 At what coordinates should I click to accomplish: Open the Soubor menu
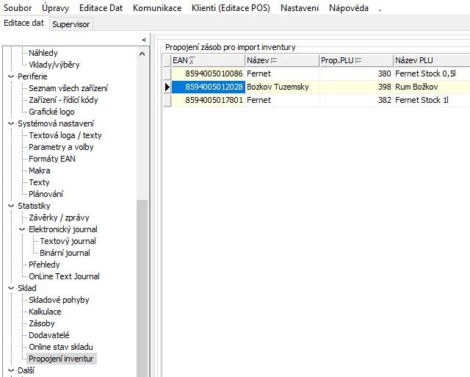18,7
